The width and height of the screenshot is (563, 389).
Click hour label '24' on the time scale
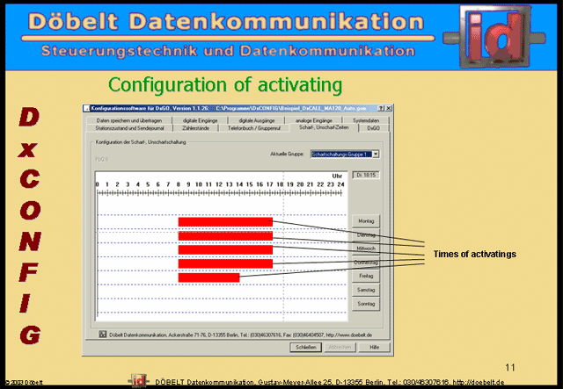point(340,184)
